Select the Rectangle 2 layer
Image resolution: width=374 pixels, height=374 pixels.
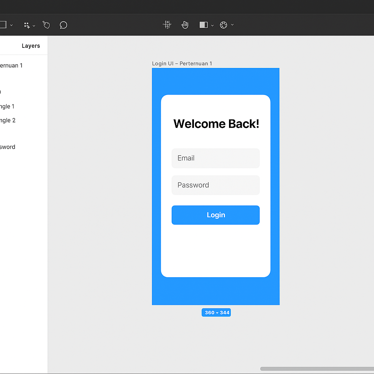tap(8, 120)
